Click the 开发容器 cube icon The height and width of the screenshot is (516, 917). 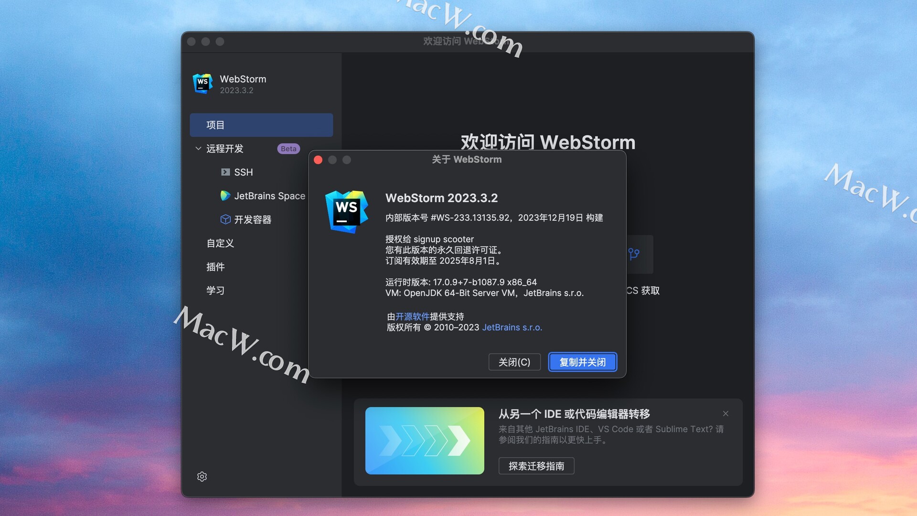225,219
